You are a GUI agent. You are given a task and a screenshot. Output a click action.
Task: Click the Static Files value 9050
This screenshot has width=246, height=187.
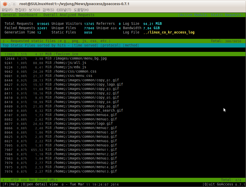(x=88, y=33)
